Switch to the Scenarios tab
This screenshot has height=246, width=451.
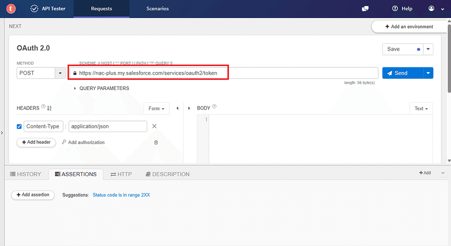click(157, 9)
